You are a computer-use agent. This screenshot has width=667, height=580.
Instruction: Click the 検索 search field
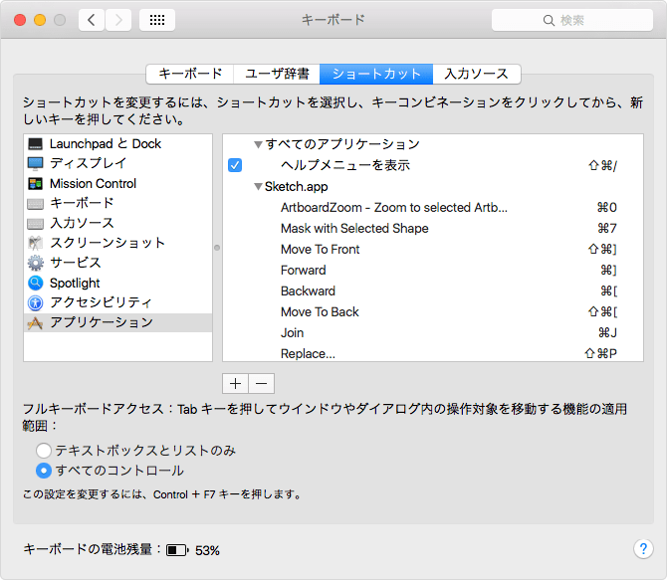[x=572, y=20]
